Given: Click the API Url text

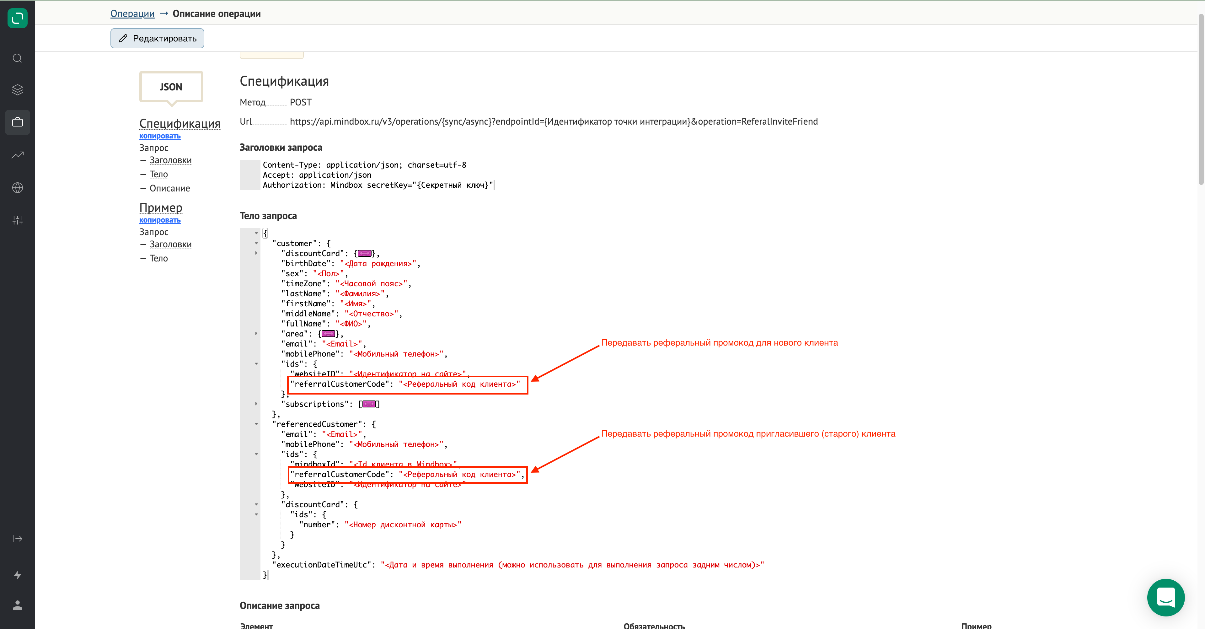Looking at the screenshot, I should tap(554, 122).
